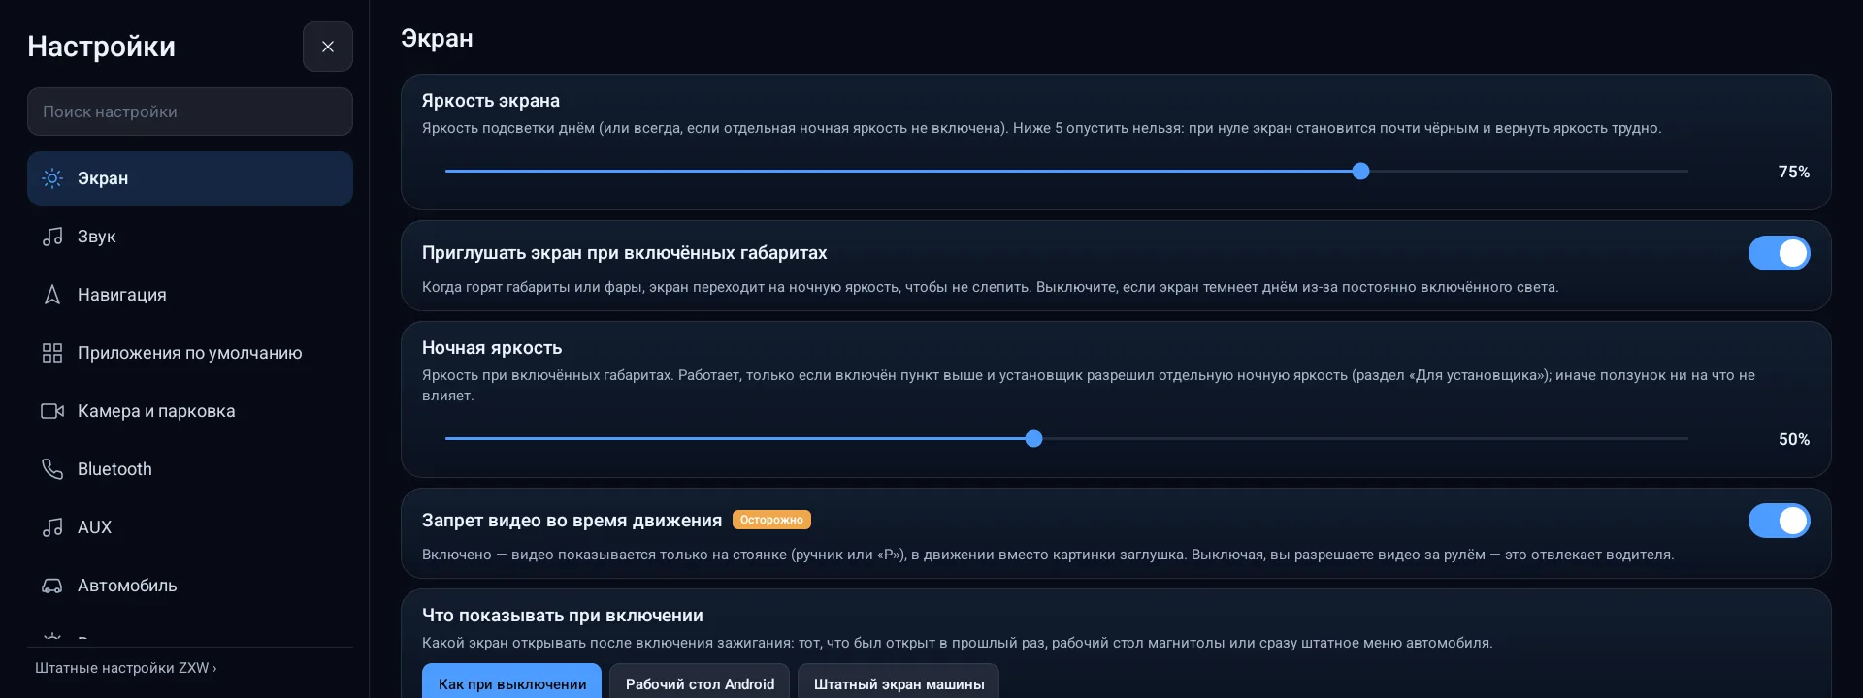Screen dimensions: 1863x698
Task: Click the 50% night brightness value
Action: (x=1793, y=439)
